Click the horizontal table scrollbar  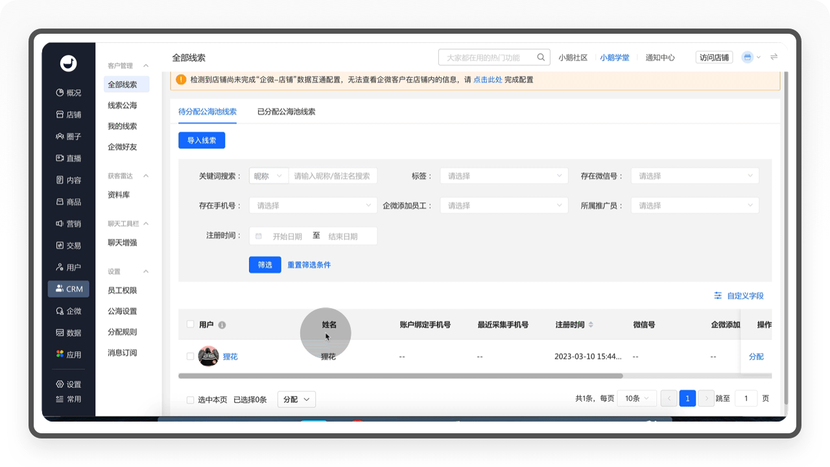(401, 376)
